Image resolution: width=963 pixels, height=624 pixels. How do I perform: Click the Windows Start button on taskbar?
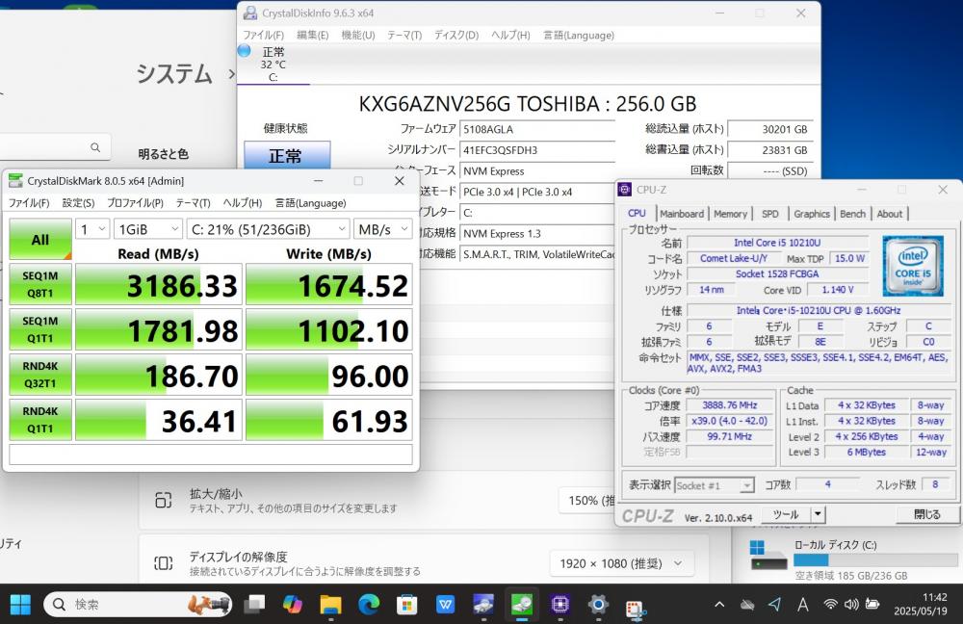tap(20, 605)
